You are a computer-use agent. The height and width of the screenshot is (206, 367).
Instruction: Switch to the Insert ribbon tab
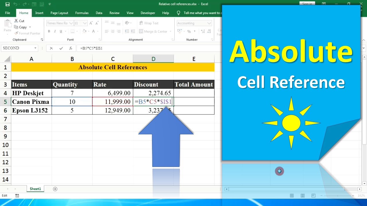(39, 13)
